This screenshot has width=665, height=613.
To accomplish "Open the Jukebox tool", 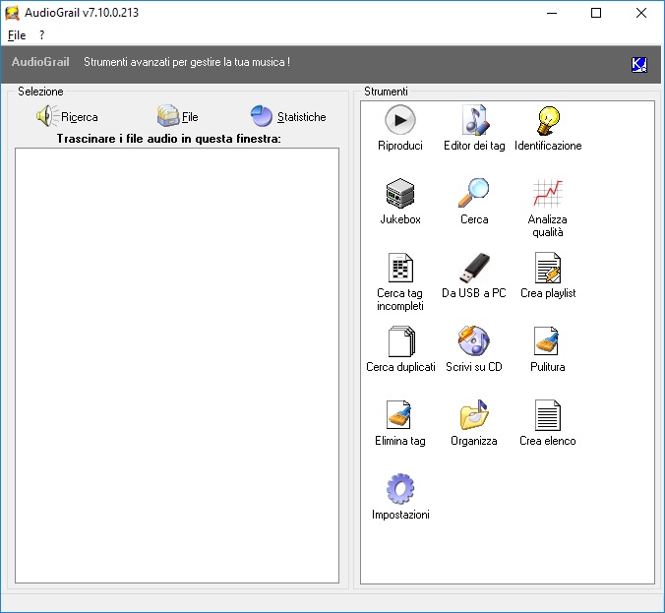I will [400, 201].
